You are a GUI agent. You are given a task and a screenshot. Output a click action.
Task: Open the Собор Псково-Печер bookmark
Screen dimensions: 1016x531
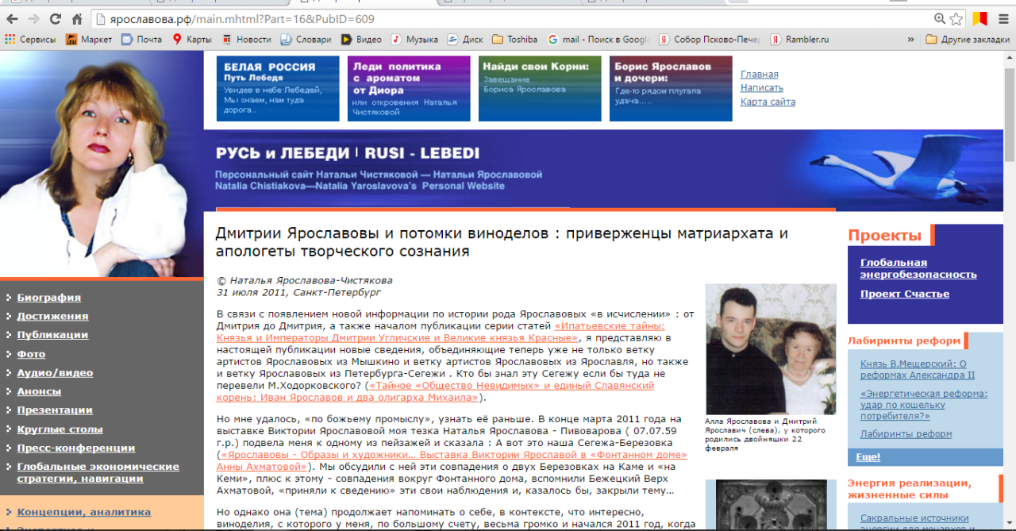tap(710, 39)
